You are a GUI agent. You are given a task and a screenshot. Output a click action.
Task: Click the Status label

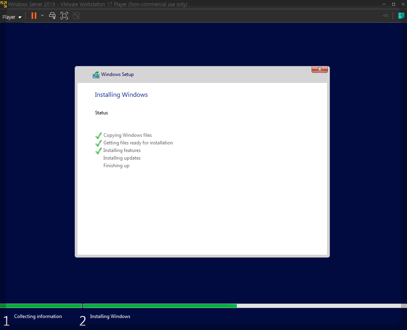[x=101, y=113]
